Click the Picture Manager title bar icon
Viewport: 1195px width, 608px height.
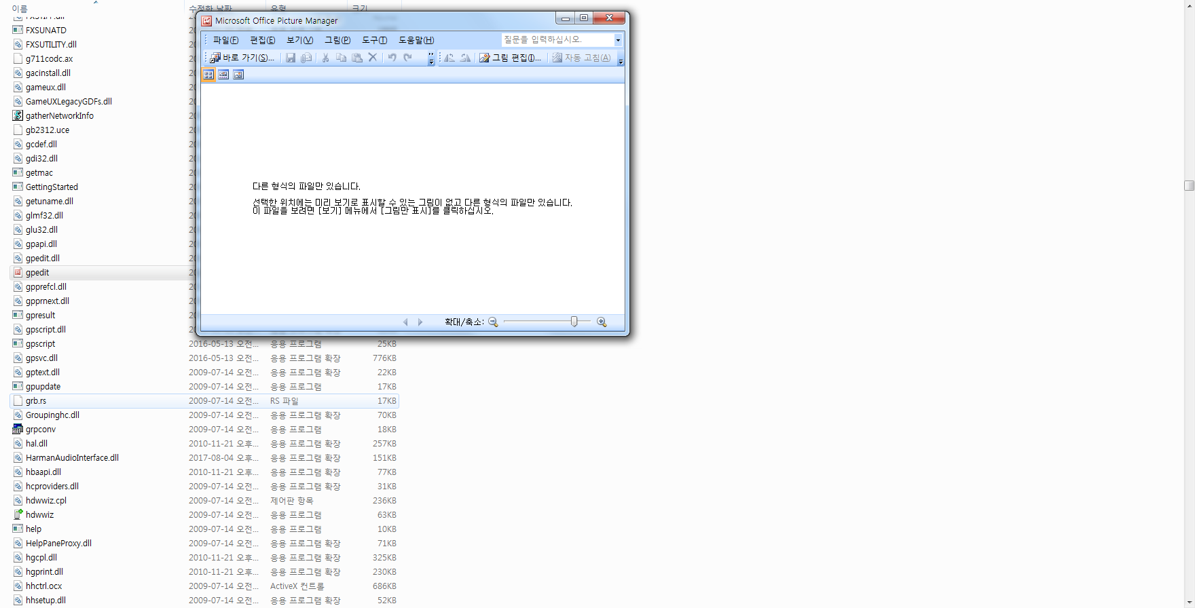click(x=206, y=21)
